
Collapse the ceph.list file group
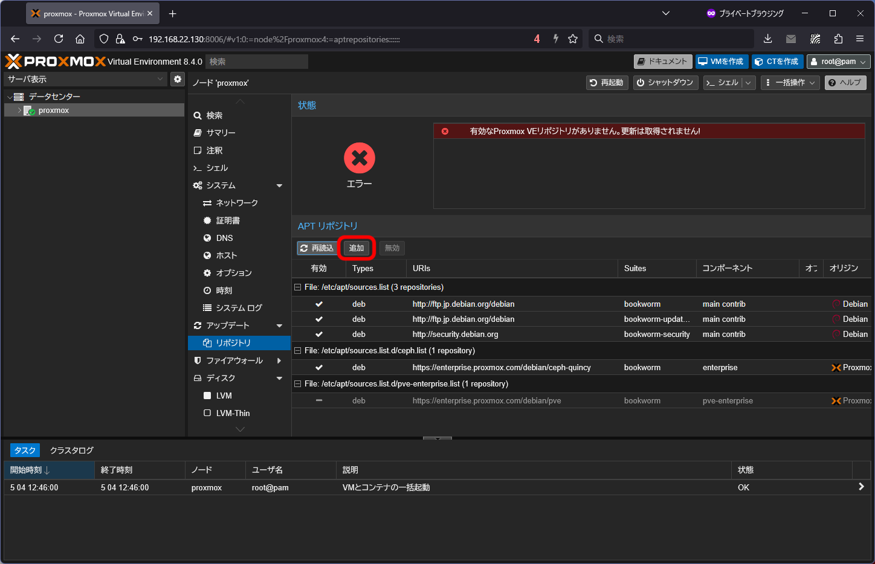click(297, 351)
